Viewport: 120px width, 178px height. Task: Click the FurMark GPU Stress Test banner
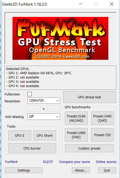pyautogui.click(x=60, y=38)
